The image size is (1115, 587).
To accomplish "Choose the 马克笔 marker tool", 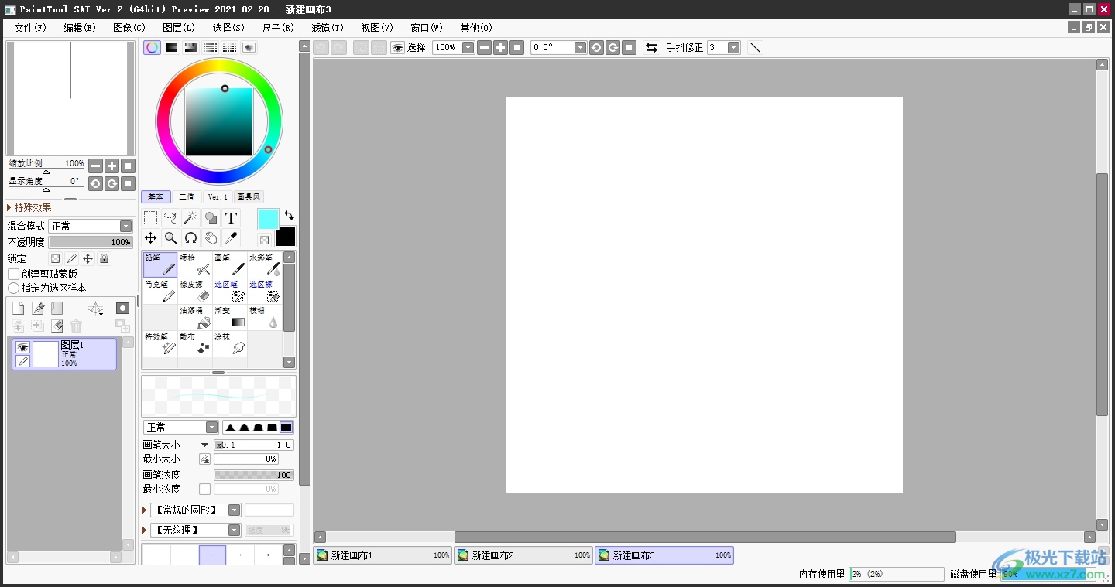I will point(160,291).
